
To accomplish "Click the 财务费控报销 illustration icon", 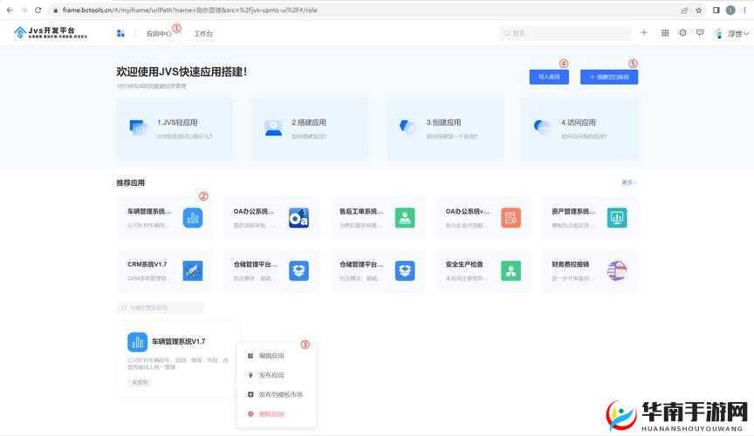I will (x=617, y=270).
